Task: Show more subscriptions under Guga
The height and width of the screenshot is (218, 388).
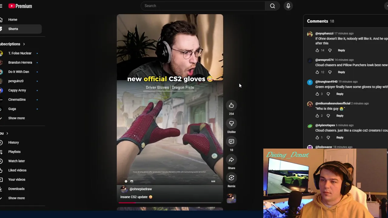Action: pyautogui.click(x=16, y=118)
